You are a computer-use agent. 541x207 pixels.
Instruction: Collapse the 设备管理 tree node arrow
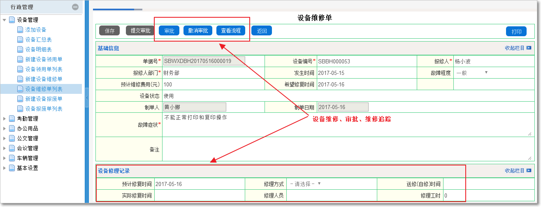point(5,20)
